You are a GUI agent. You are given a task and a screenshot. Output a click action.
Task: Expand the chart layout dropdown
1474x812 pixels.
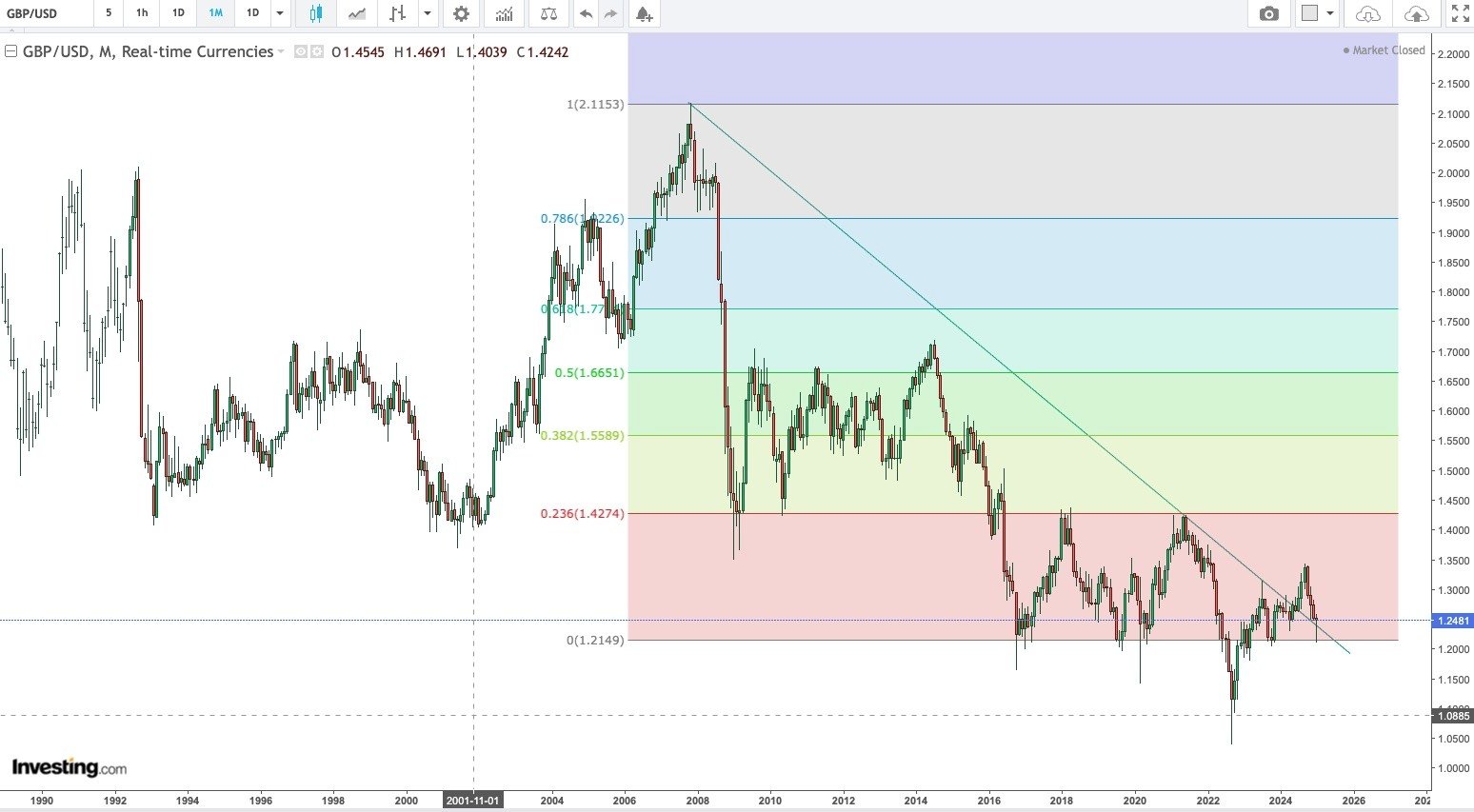click(x=1330, y=13)
